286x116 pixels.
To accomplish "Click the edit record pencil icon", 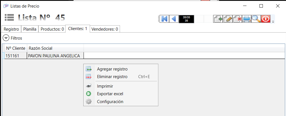I will pyautogui.click(x=228, y=19).
